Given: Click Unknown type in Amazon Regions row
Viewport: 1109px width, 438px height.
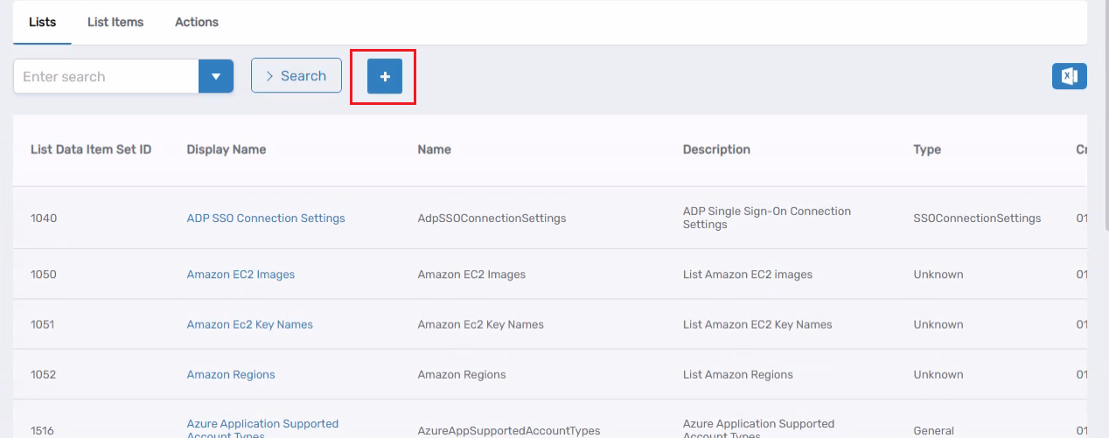Looking at the screenshot, I should (x=938, y=374).
